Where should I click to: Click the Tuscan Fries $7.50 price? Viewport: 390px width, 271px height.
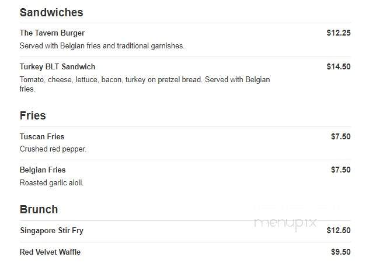click(341, 136)
